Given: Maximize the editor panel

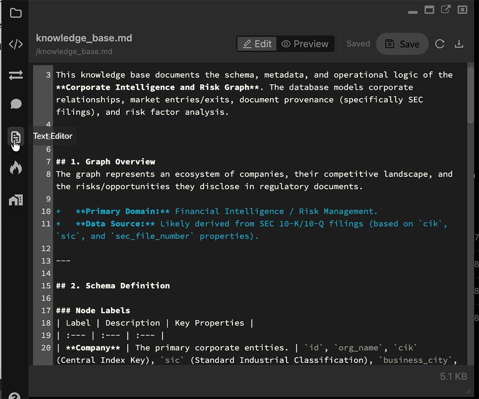Looking at the screenshot, I should click(x=429, y=10).
